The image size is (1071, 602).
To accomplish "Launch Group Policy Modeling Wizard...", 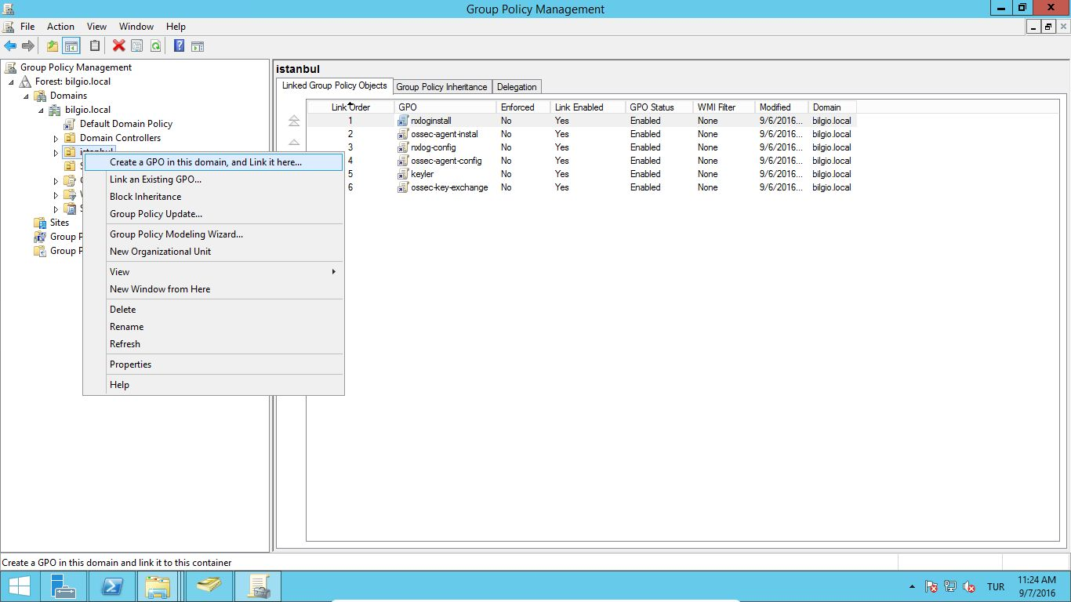I will 213,234.
